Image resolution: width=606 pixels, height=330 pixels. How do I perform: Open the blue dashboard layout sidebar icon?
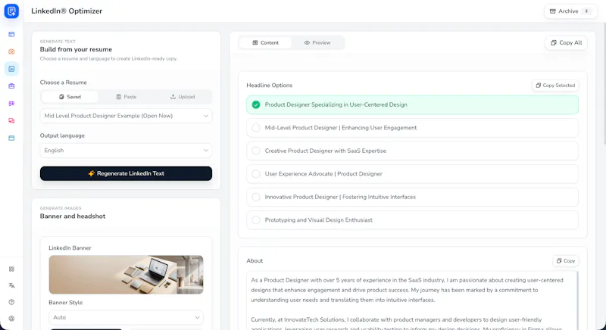11,34
